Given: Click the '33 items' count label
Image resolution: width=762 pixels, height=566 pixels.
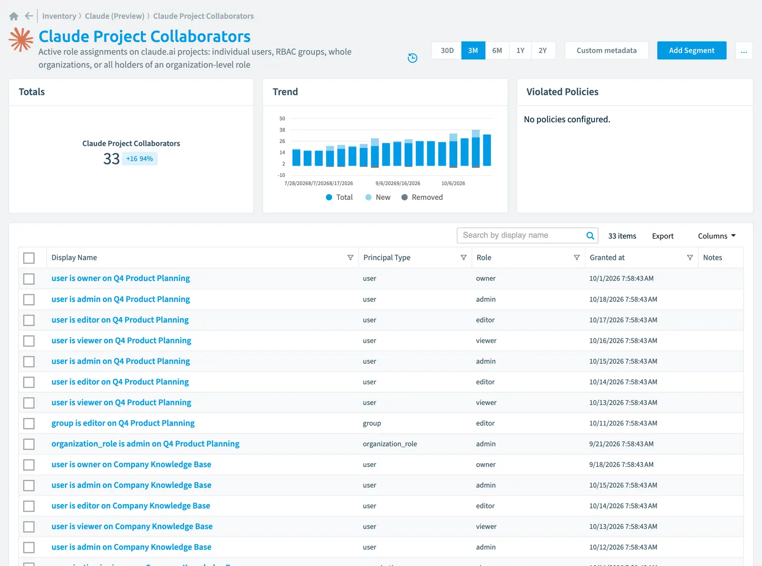Looking at the screenshot, I should point(622,236).
